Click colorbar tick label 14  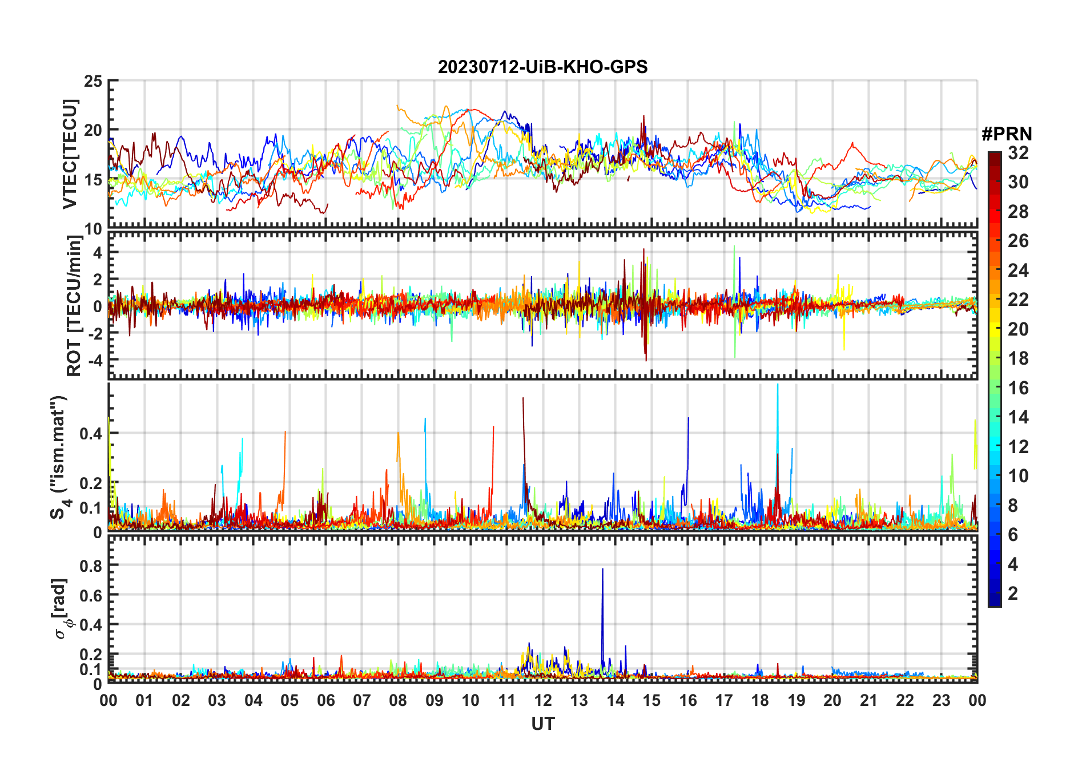(1018, 417)
